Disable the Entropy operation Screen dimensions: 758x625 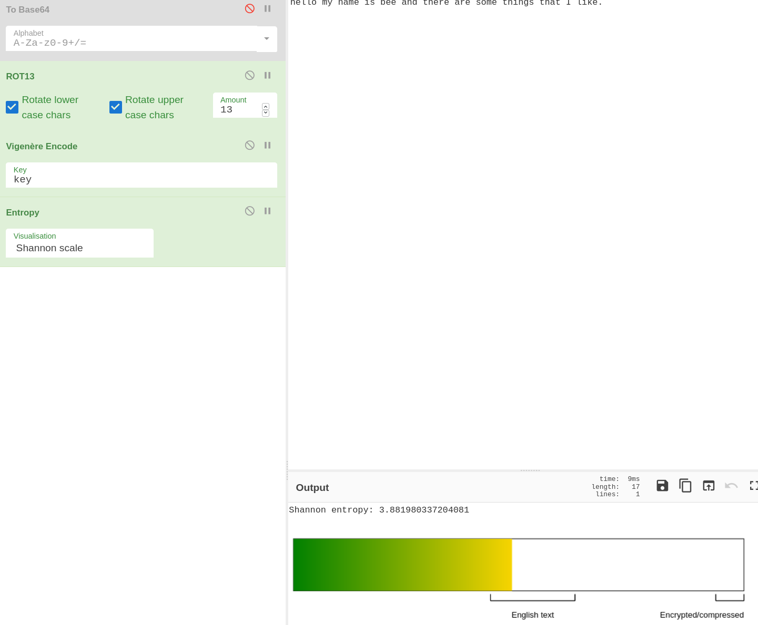pyautogui.click(x=250, y=211)
